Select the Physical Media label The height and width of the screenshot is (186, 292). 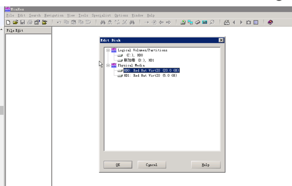pos(131,65)
